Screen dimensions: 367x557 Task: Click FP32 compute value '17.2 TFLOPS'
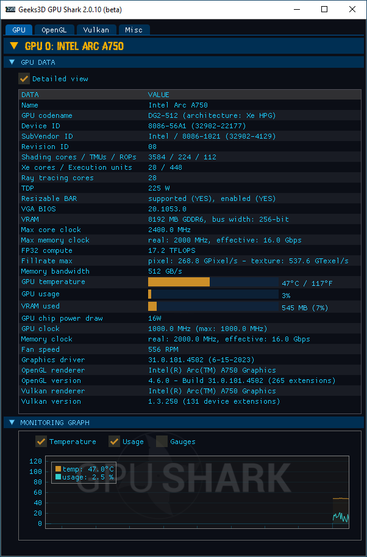click(x=172, y=250)
